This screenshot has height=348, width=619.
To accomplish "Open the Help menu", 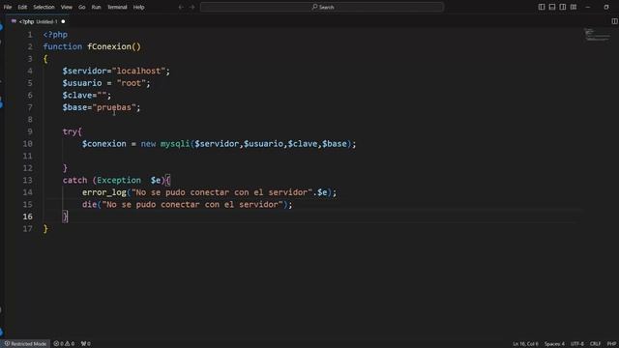I will 138,7.
